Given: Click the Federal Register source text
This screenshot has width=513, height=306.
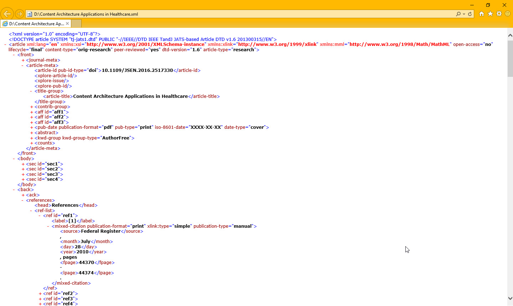Looking at the screenshot, I should 101,231.
